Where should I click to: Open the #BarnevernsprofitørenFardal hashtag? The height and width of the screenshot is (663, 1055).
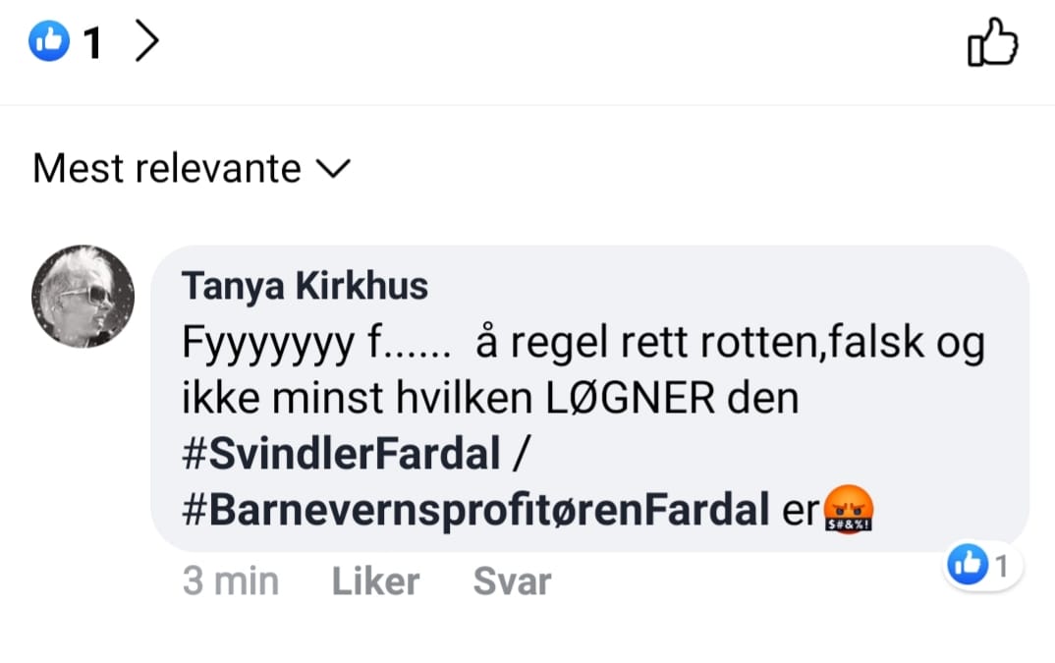(x=475, y=510)
